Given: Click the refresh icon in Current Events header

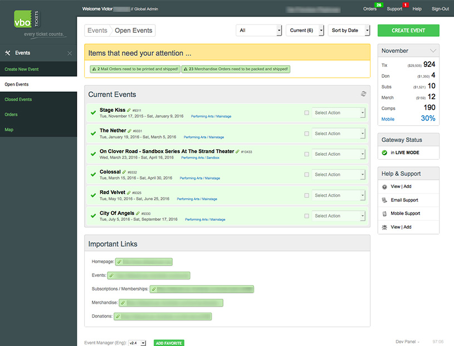Looking at the screenshot, I should (363, 93).
